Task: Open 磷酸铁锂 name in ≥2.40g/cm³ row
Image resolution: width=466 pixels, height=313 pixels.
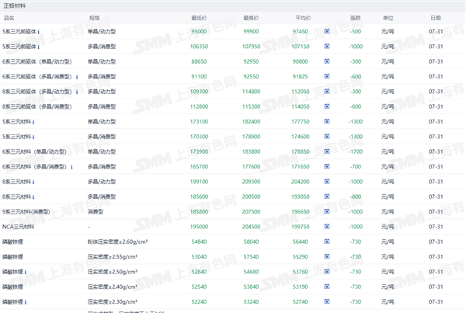Action: (12, 287)
